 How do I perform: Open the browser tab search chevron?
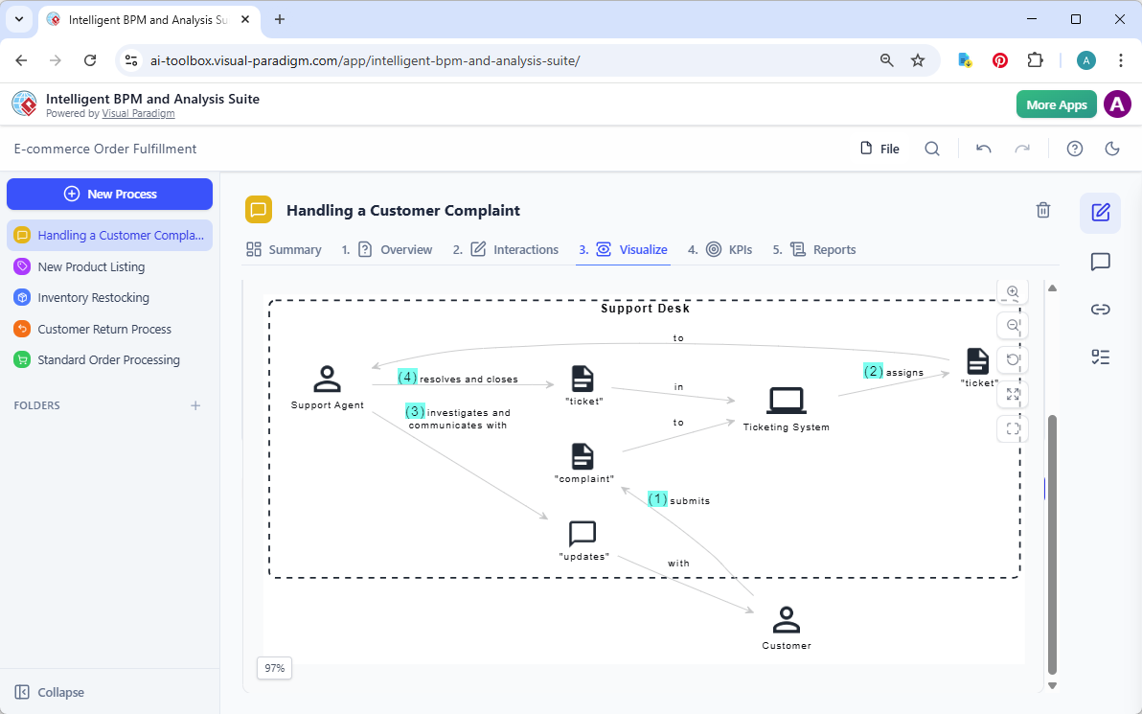(18, 19)
